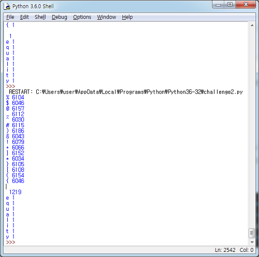Click the '! 6079' output line

click(15, 142)
